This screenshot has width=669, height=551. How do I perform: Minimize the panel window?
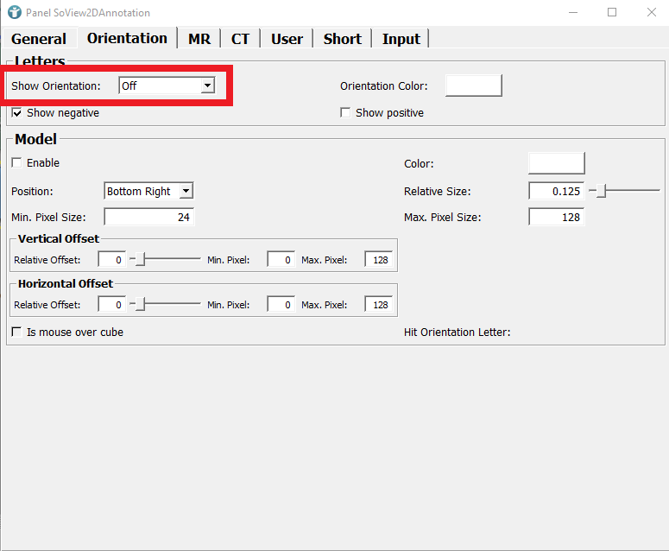(572, 12)
